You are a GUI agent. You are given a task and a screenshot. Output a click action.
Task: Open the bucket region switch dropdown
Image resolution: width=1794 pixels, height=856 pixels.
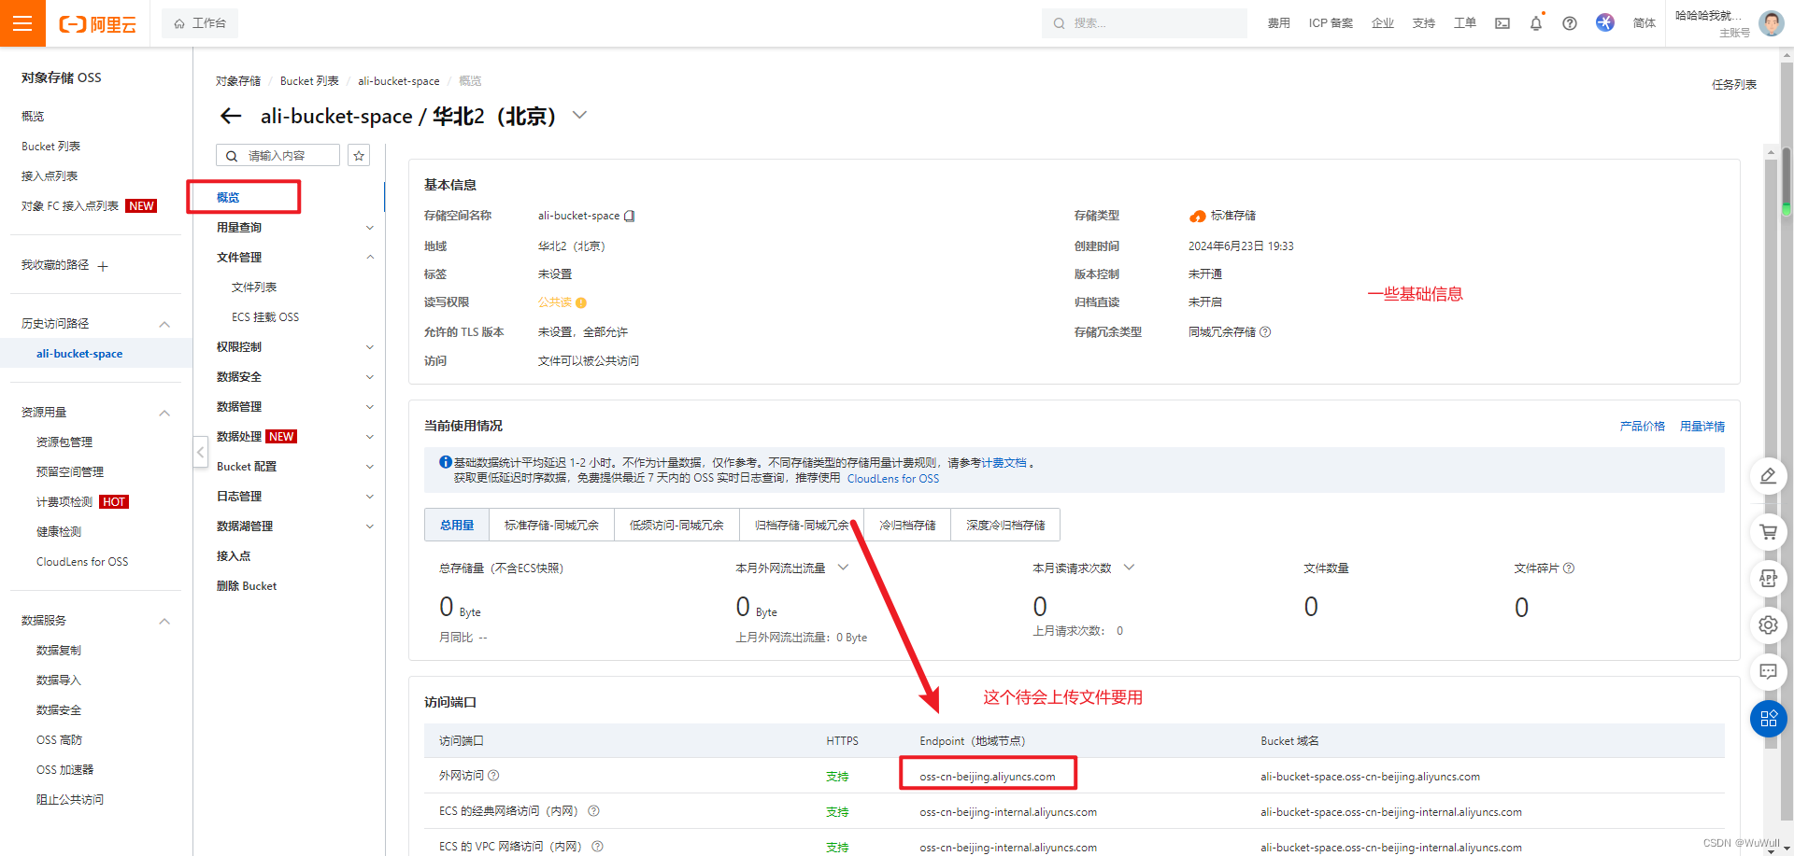579,115
